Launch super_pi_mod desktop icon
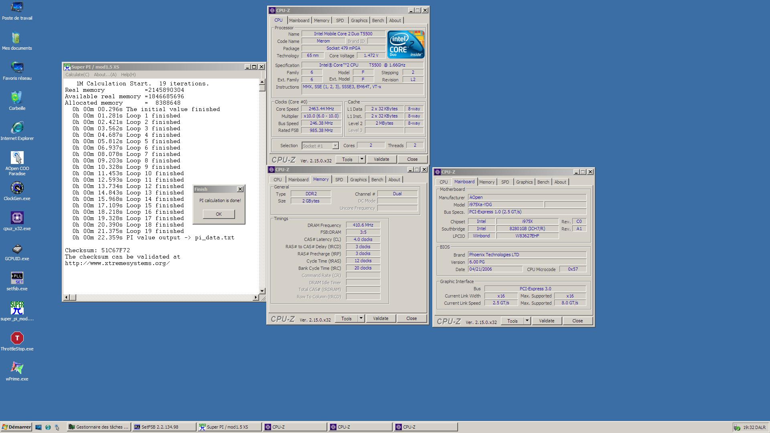This screenshot has width=770, height=433. (17, 312)
